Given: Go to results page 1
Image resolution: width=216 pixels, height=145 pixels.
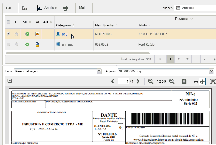Looking at the screenshot, I should click(x=170, y=59).
